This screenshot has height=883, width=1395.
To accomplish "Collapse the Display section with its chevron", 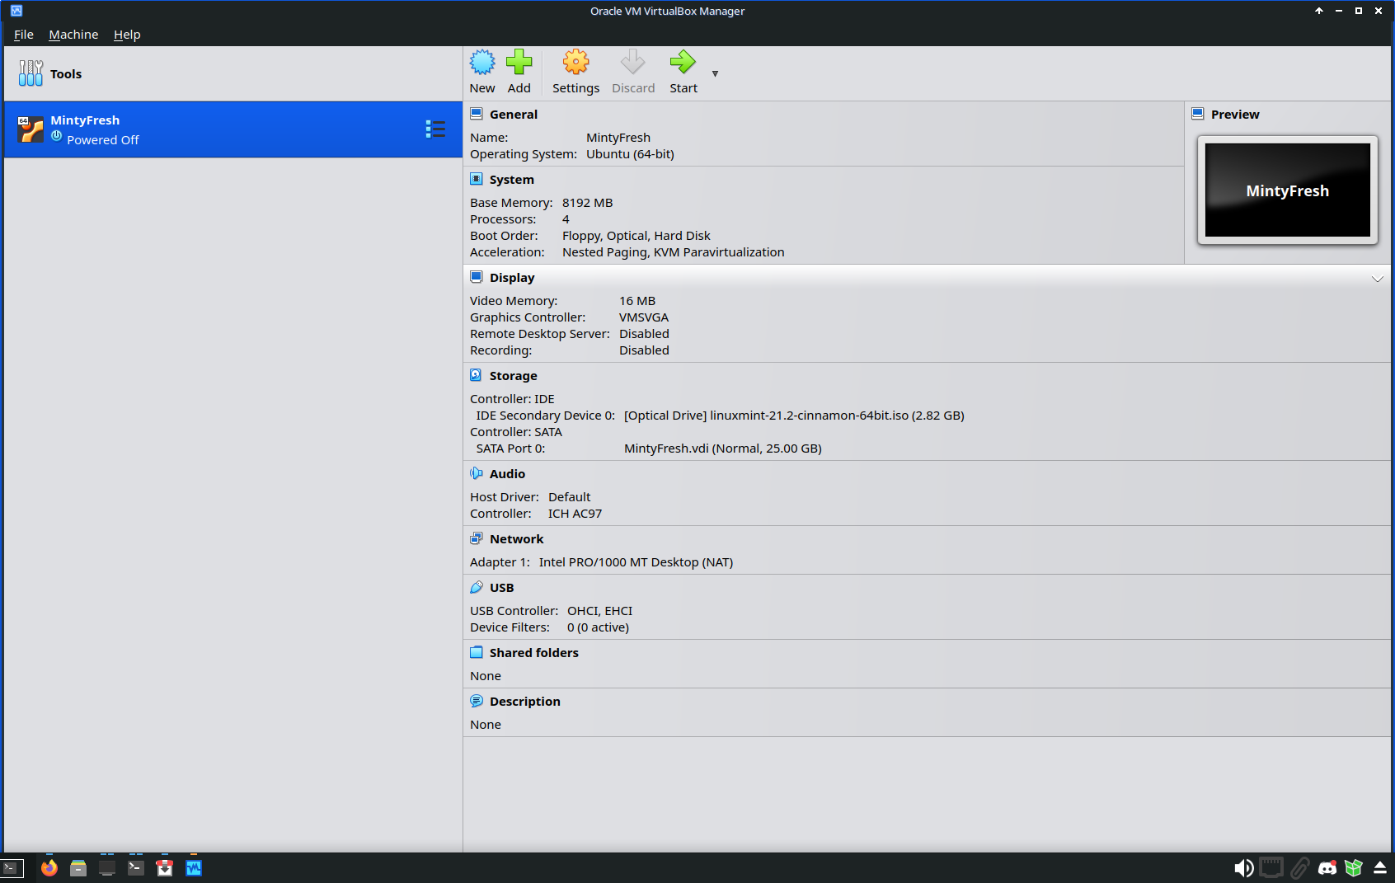I will tap(1377, 279).
